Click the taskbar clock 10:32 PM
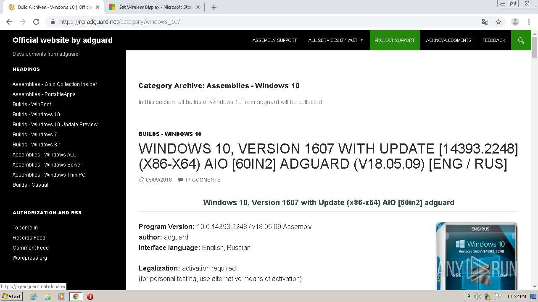Image resolution: width=538 pixels, height=302 pixels. (x=517, y=297)
